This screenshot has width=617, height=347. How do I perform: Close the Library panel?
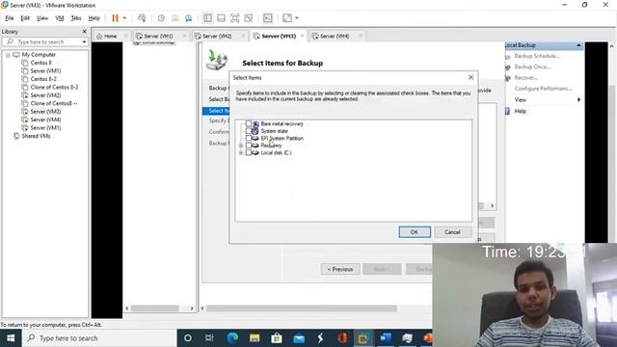coord(84,31)
